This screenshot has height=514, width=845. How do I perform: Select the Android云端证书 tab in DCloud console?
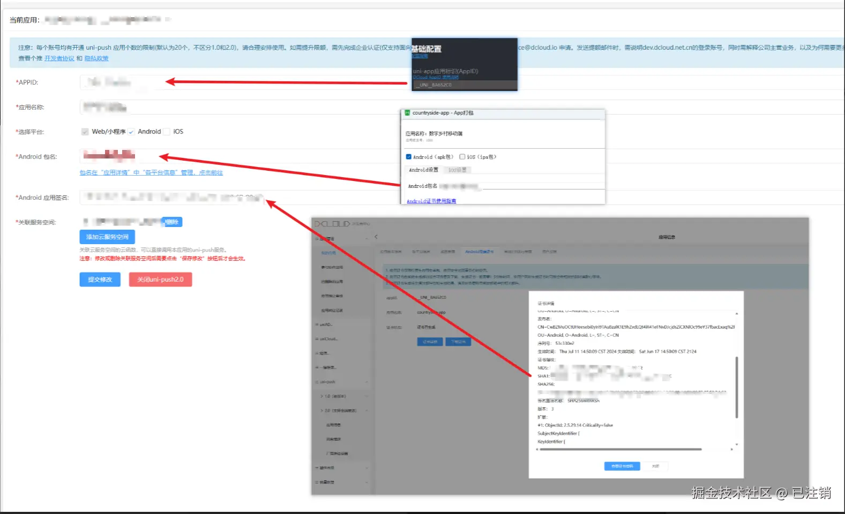point(479,252)
